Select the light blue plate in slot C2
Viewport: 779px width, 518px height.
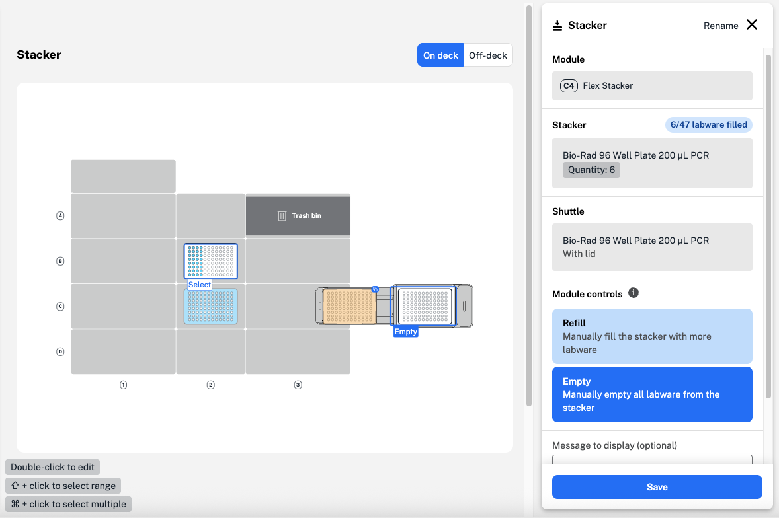(210, 307)
